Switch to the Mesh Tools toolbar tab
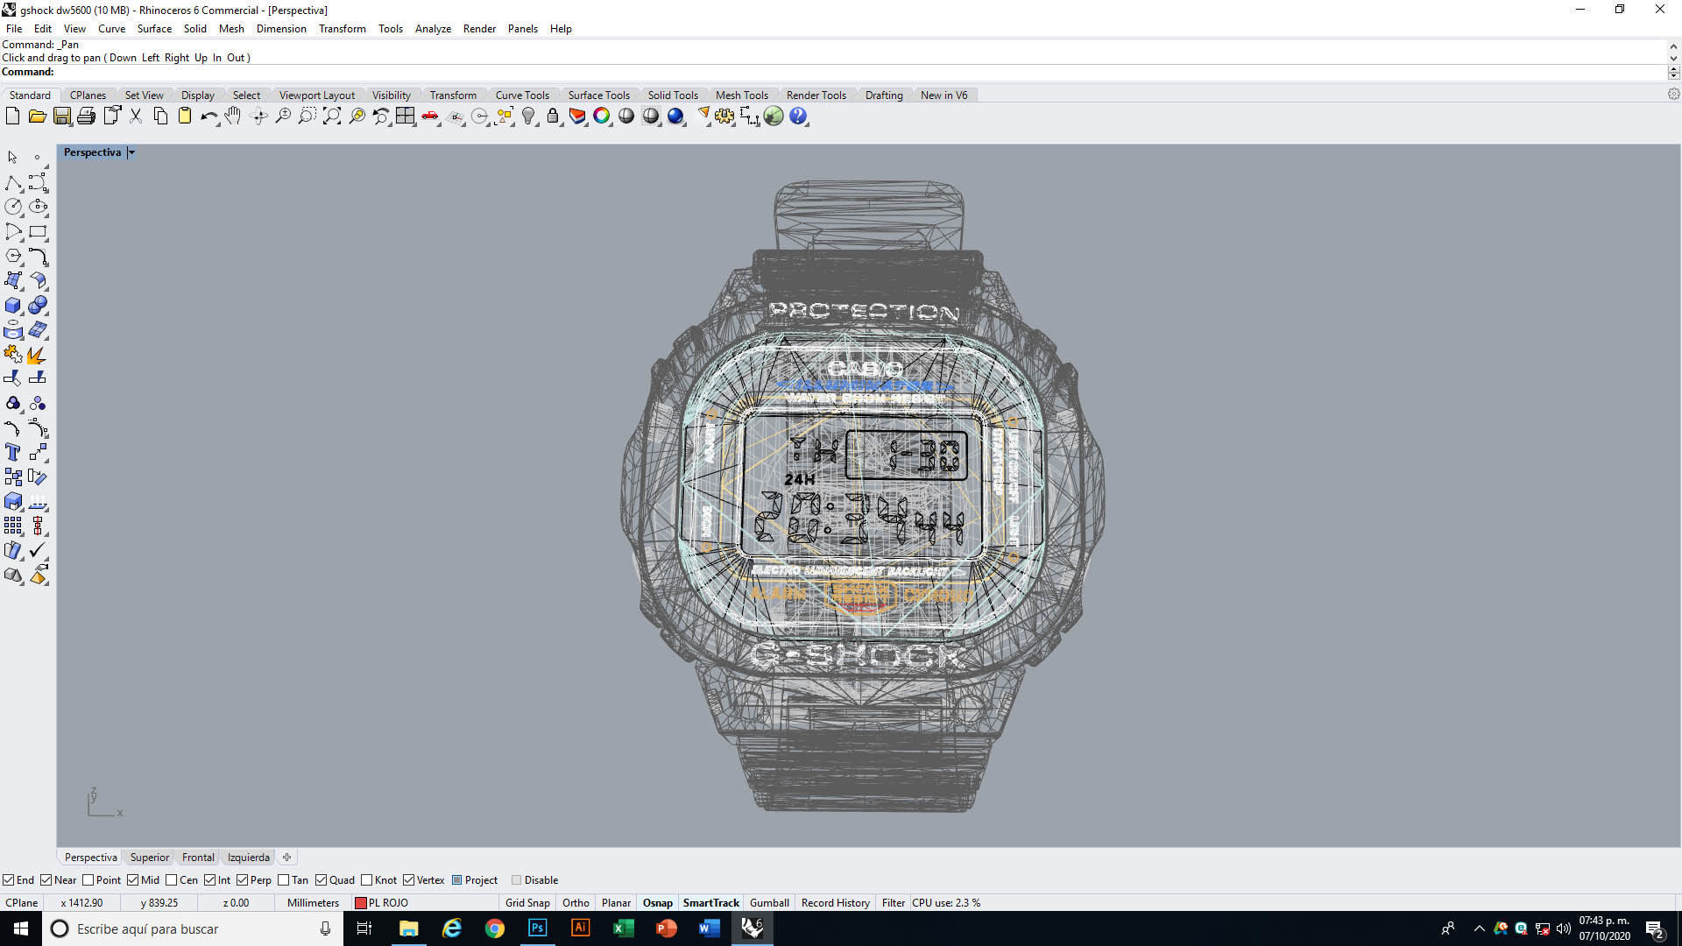 741,95
